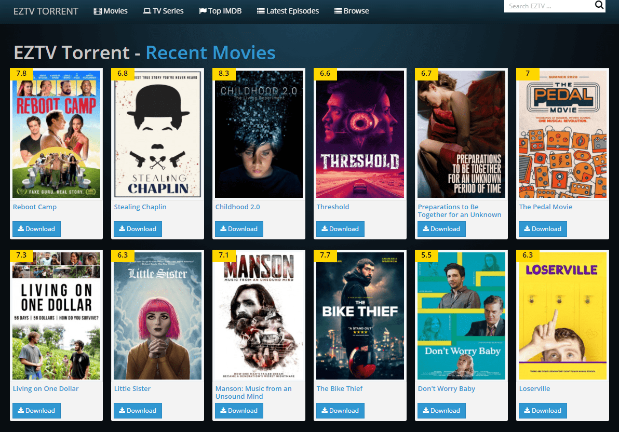
Task: Open the Little Sister poster thumbnail
Action: pyautogui.click(x=157, y=316)
